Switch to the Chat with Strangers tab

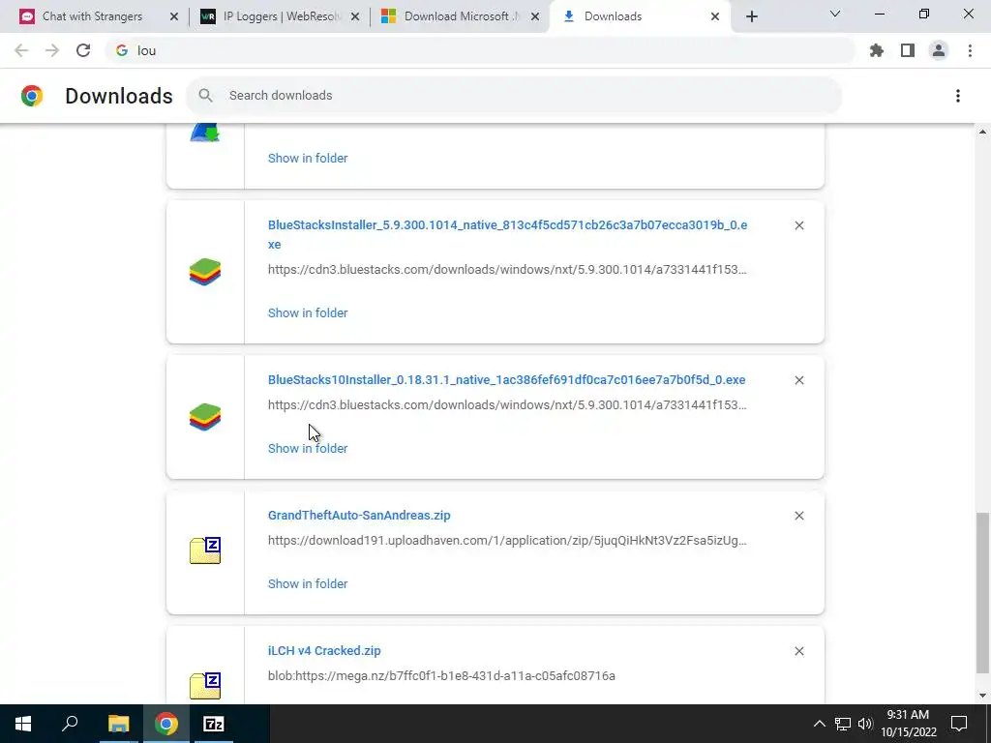point(92,16)
